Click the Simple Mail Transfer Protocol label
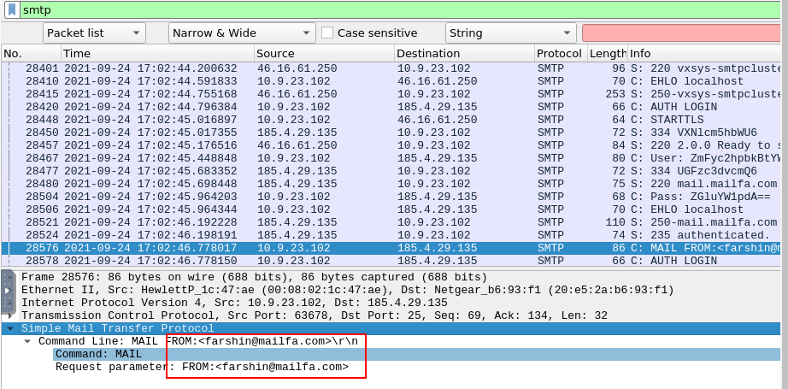The image size is (788, 389). 118,328
